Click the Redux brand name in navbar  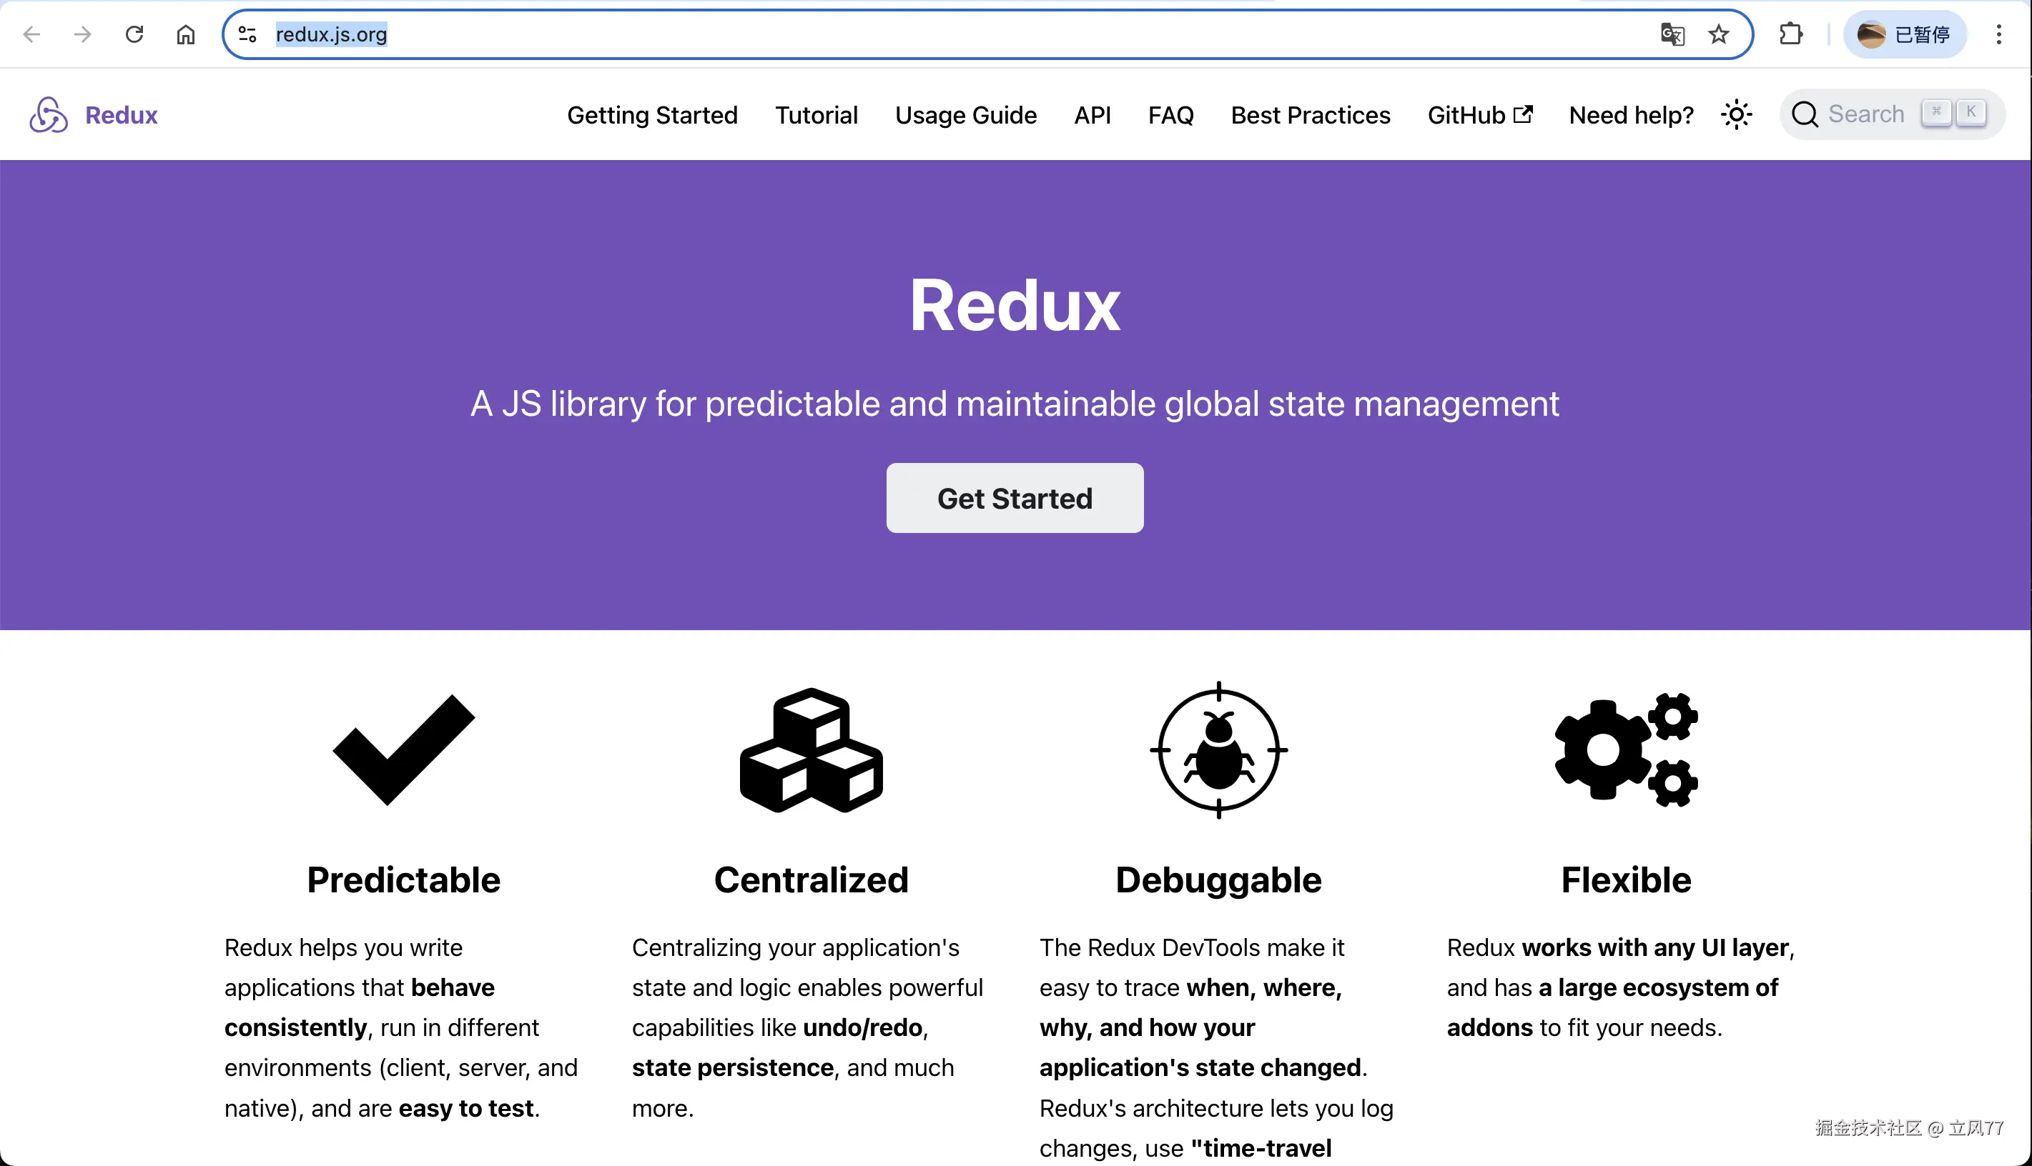point(121,115)
